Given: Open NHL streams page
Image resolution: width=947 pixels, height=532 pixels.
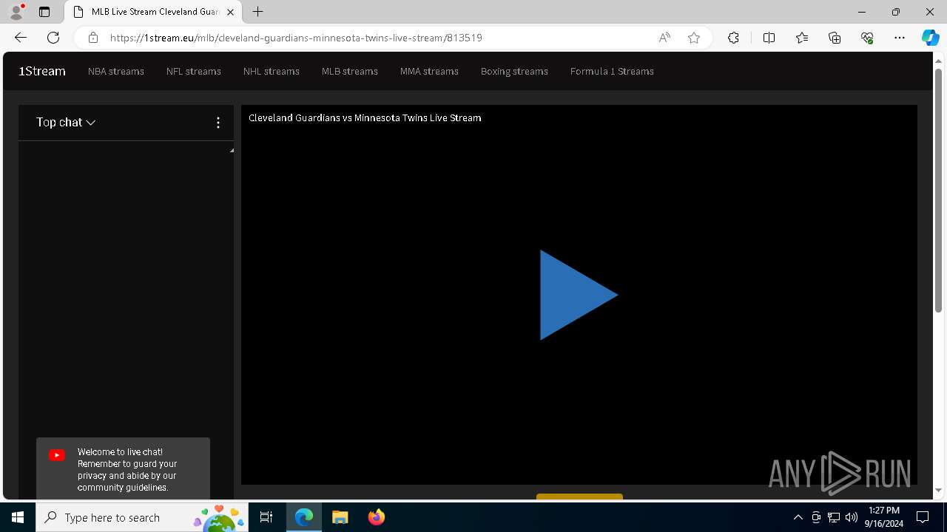Looking at the screenshot, I should tap(272, 72).
